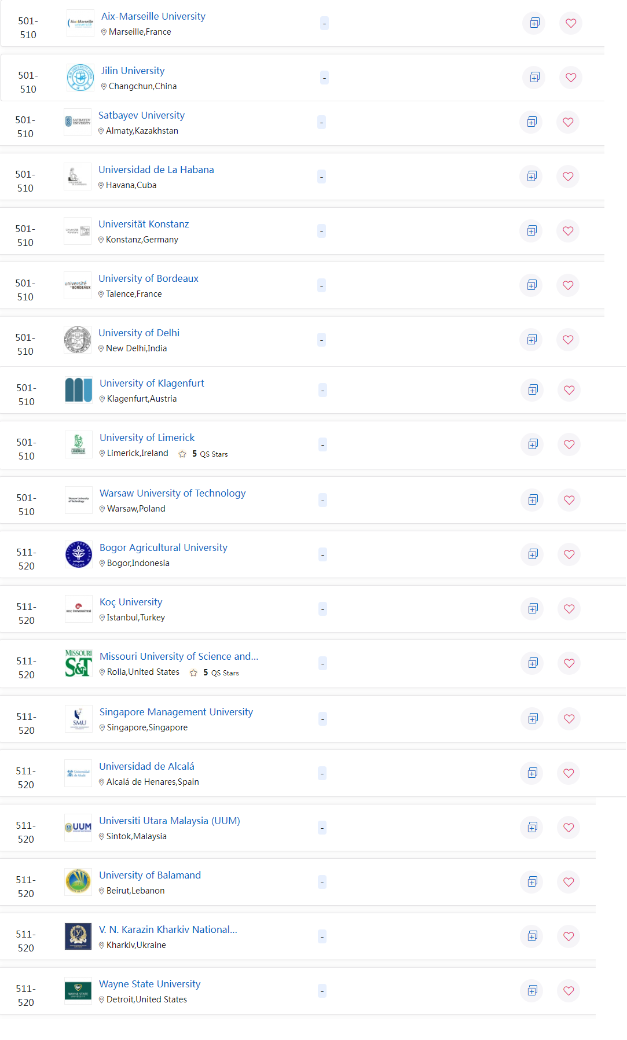Click the "Almaty,Kazakhstan" location text
627x1040 pixels.
142,131
